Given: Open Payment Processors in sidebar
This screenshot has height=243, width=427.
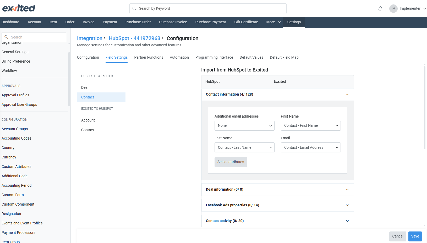Looking at the screenshot, I should point(18,233).
